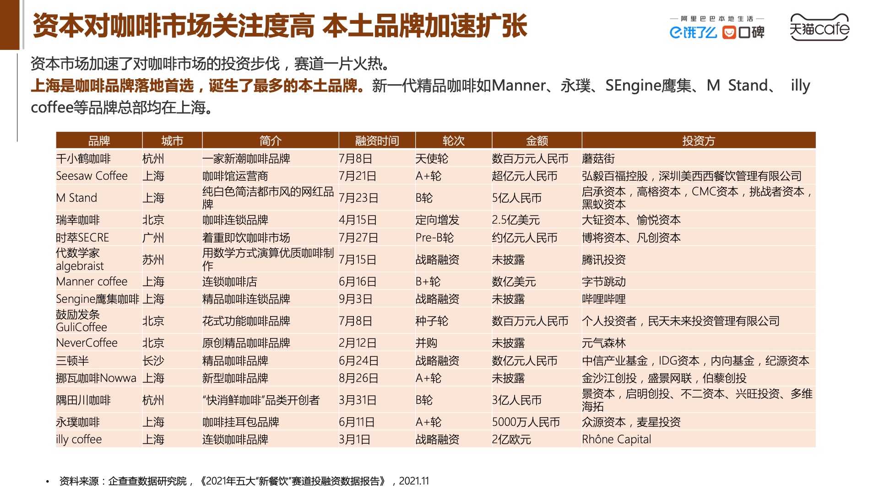
Task: Click the 融资时间 column header
Action: pos(377,140)
